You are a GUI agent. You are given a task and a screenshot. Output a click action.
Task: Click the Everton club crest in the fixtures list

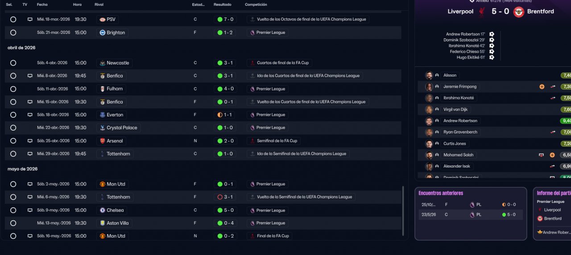click(102, 115)
